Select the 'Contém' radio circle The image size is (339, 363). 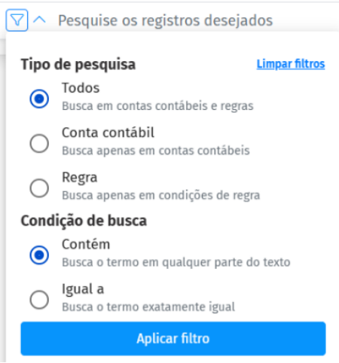pos(39,255)
